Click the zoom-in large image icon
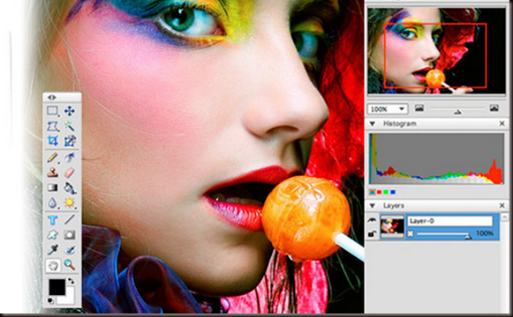513x317 pixels. (x=494, y=108)
